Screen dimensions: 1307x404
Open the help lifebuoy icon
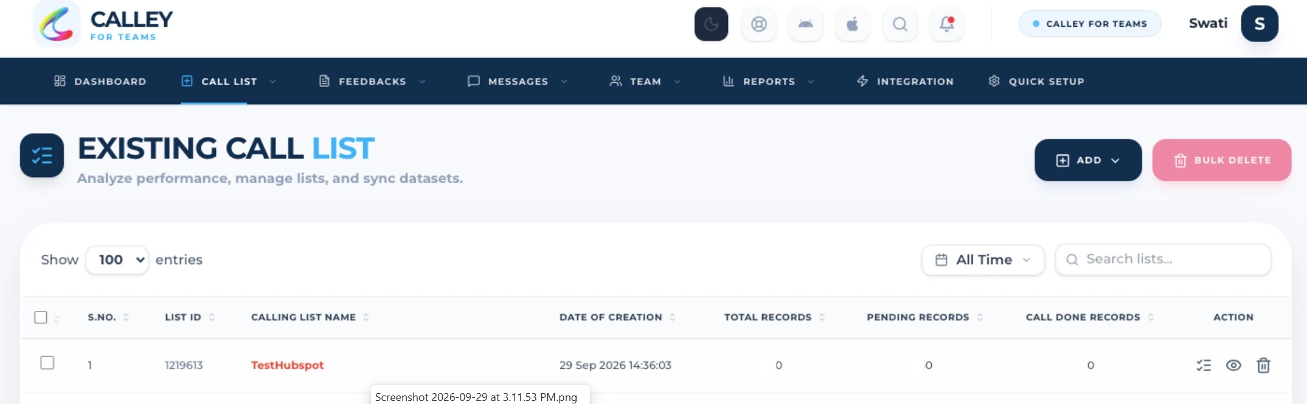[x=758, y=24]
